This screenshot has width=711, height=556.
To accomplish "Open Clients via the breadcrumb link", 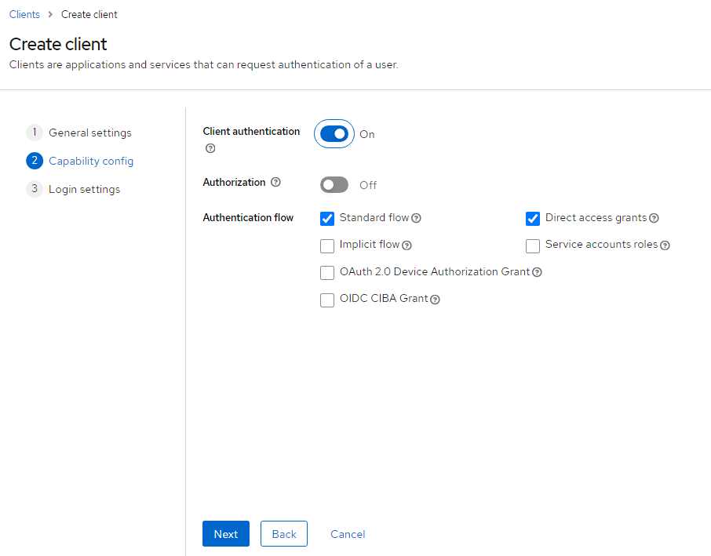I will point(24,14).
